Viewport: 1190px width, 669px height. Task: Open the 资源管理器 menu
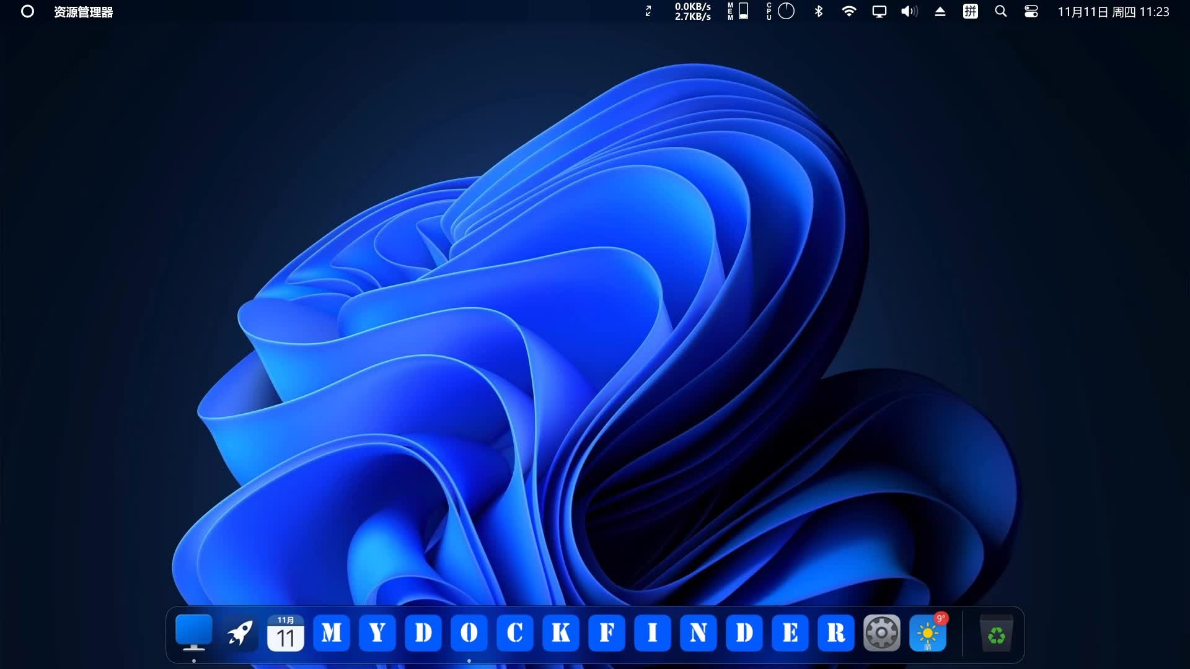[x=83, y=12]
